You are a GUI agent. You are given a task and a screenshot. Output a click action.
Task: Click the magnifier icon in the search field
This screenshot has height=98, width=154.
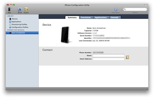125,9
